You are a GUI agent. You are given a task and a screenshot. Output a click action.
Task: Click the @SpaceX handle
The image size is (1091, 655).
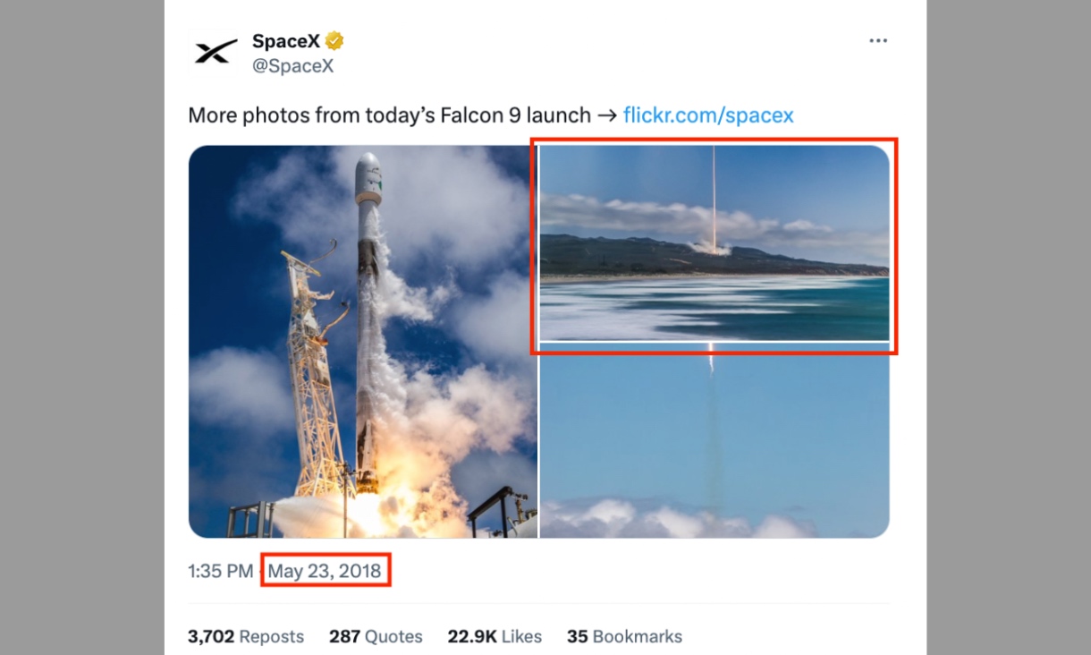click(292, 66)
